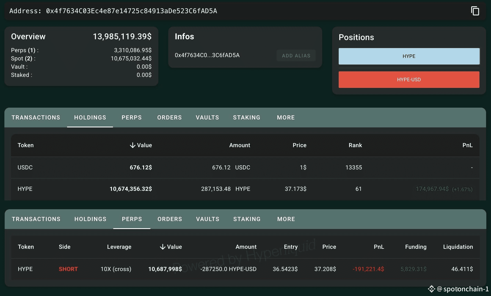Screen dimensions: 491x296
Task: Click the PnL header in the holdings table
Action: pos(467,145)
